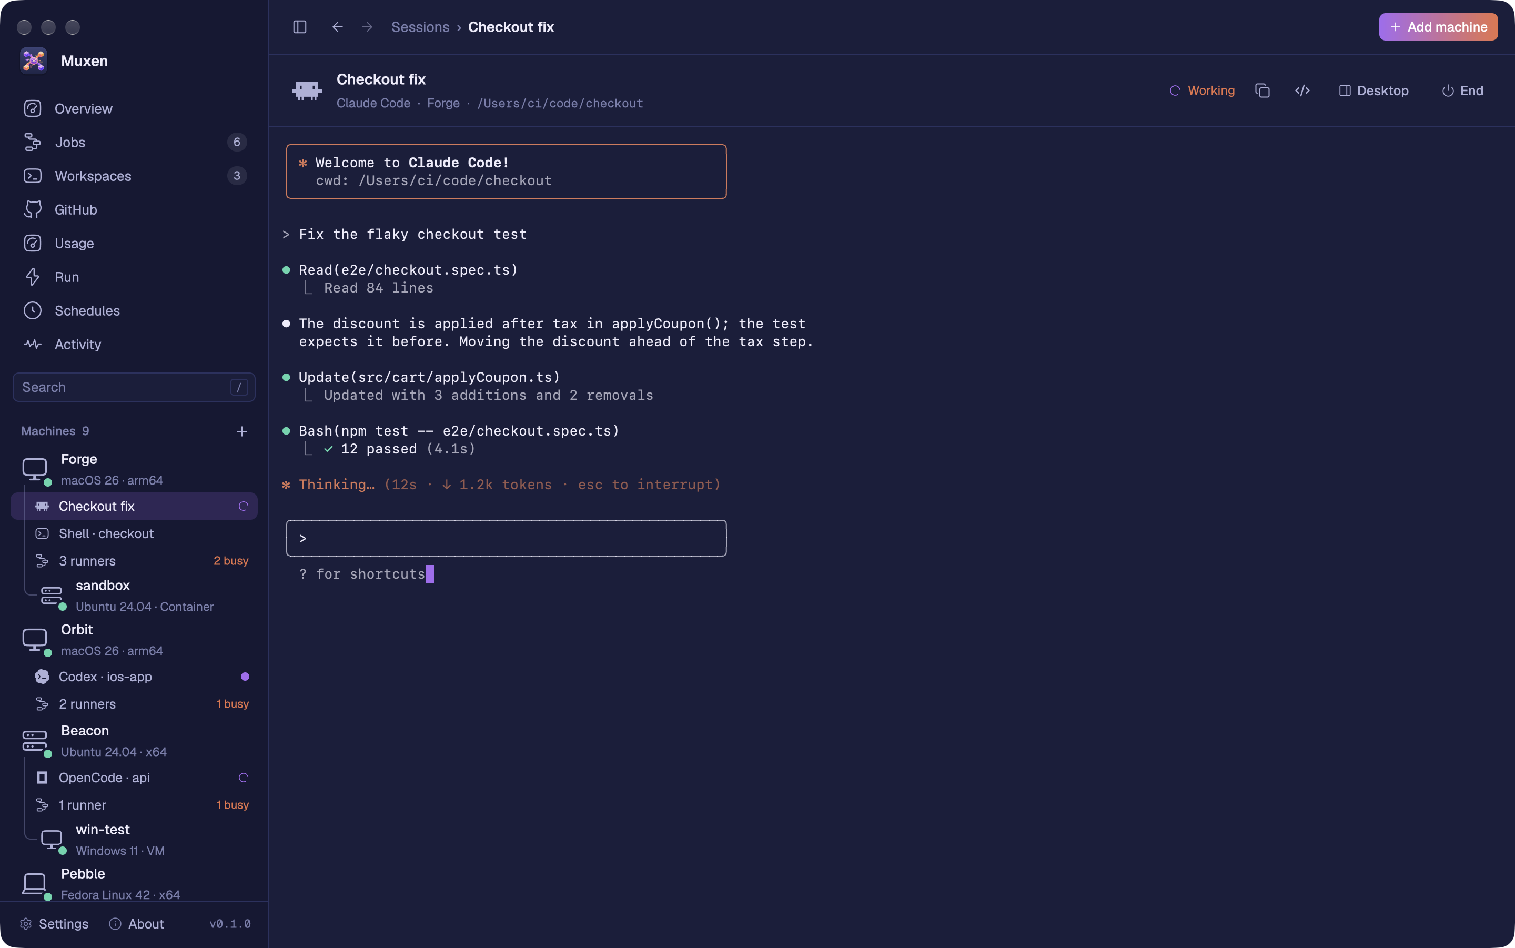Click the Checkout fix header session icon
The height and width of the screenshot is (948, 1515).
[x=307, y=91]
